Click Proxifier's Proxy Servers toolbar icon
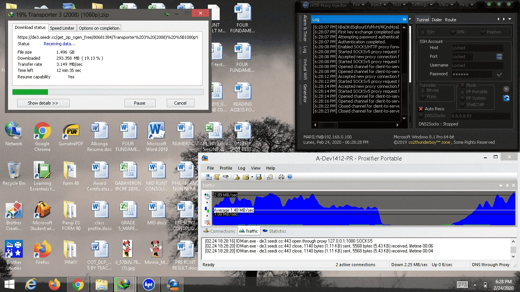 pyautogui.click(x=209, y=177)
